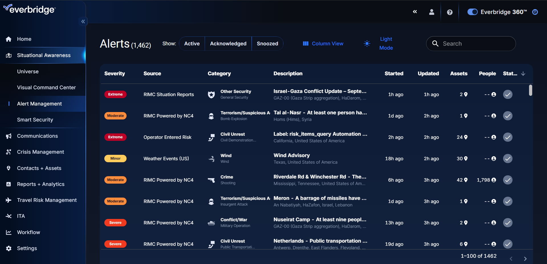Viewport: 547px width, 264px height.
Task: Sort by the Assets column header
Action: pos(459,74)
